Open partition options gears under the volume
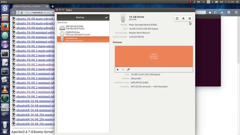240x135 pixels. coord(128,70)
